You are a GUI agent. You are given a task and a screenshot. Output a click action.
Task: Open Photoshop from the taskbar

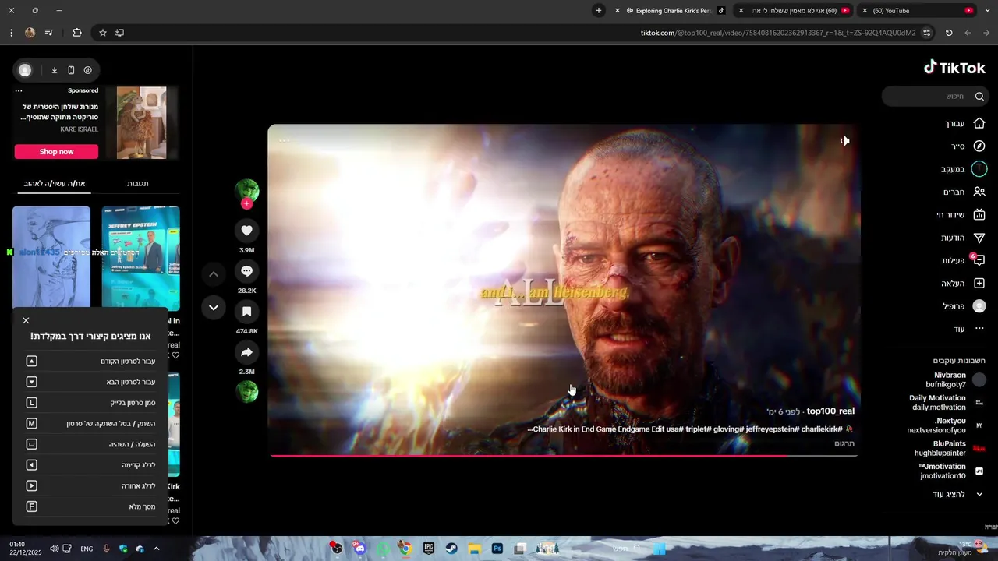point(497,549)
